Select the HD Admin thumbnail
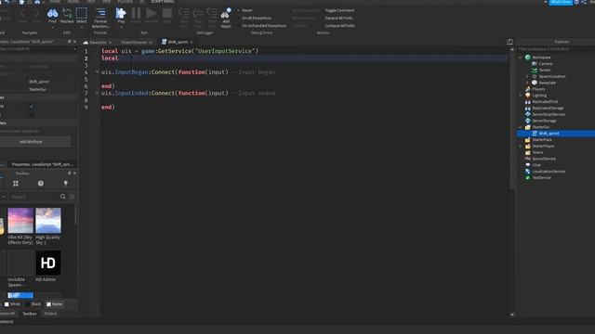 48,263
